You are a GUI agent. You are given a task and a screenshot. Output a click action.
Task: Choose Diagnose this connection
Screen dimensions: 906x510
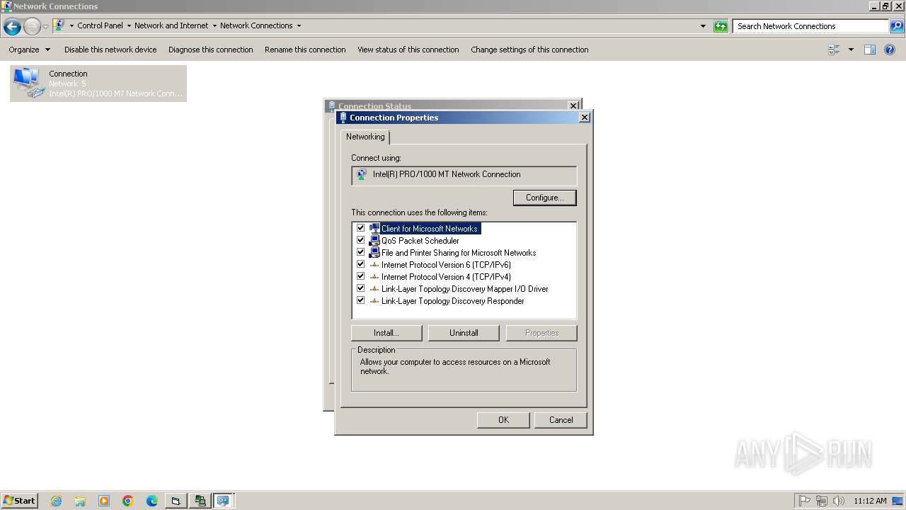point(210,50)
